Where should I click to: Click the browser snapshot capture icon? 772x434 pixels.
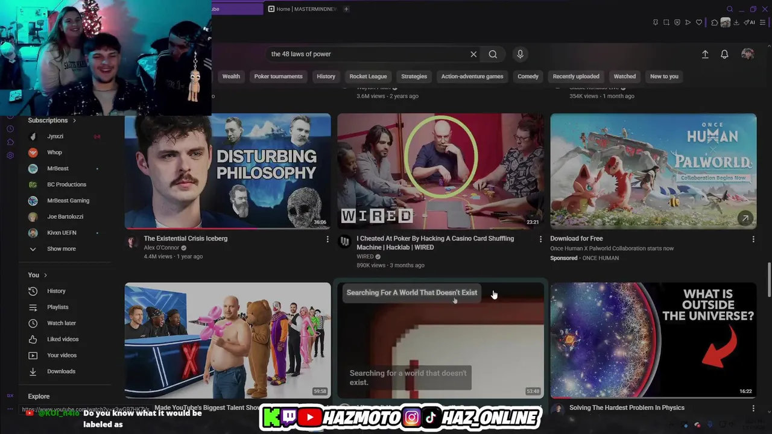tap(666, 22)
